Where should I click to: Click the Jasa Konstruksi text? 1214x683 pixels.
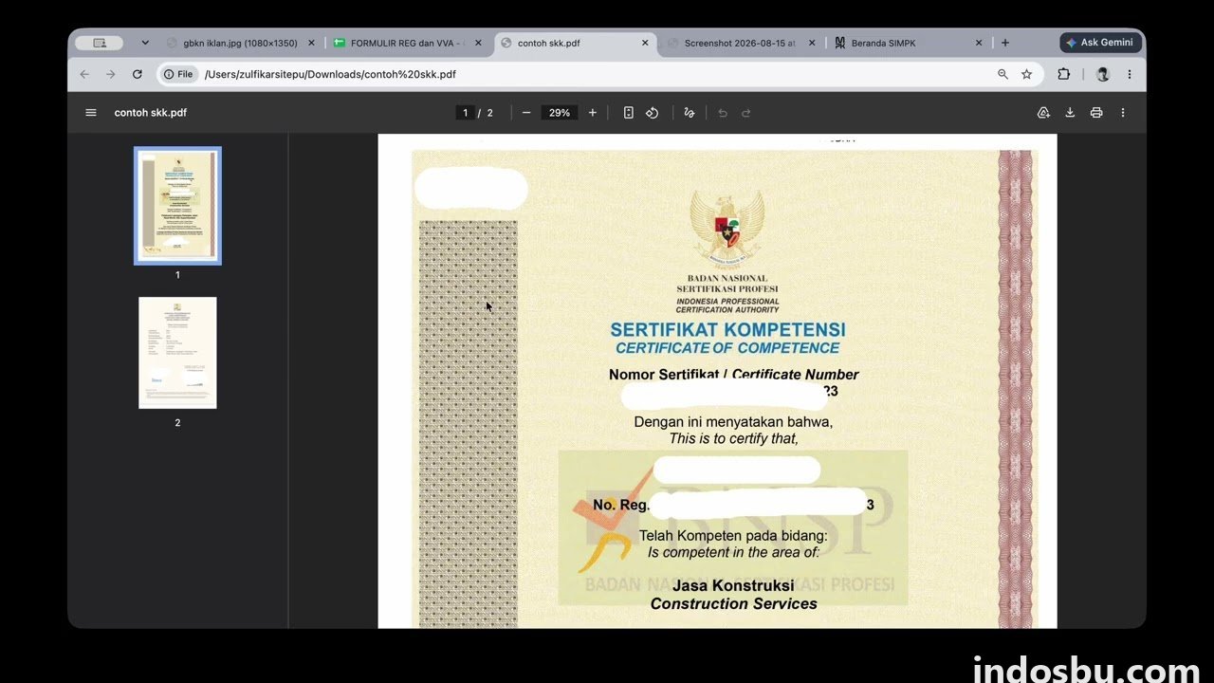pos(733,586)
